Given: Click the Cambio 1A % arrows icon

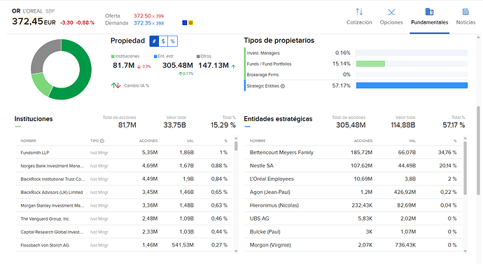Looking at the screenshot, I should [x=115, y=85].
